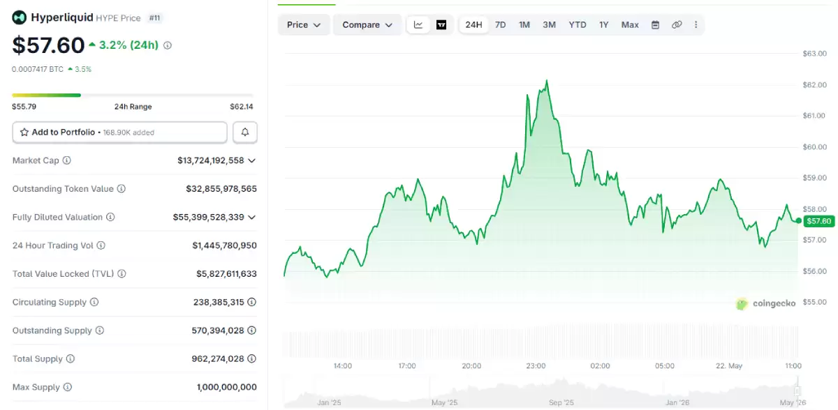The image size is (838, 410).
Task: Click the 24h Range progress bar
Action: click(133, 96)
